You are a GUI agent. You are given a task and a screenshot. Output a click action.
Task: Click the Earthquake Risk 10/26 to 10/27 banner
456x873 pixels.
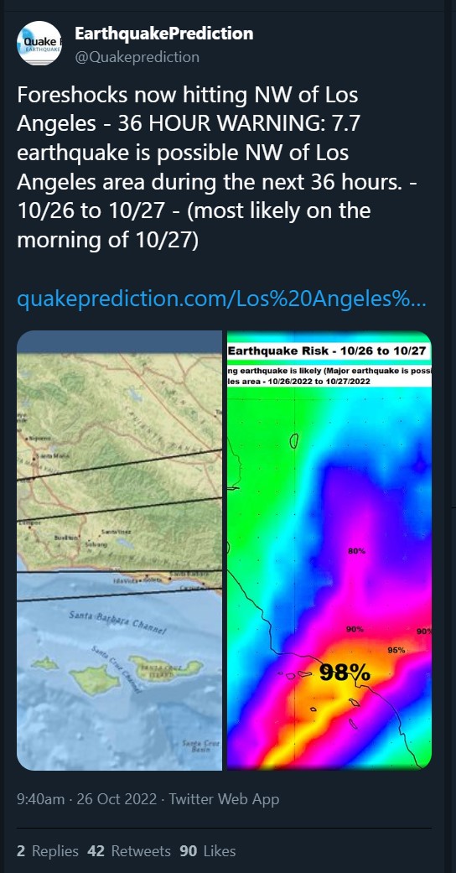tap(328, 351)
